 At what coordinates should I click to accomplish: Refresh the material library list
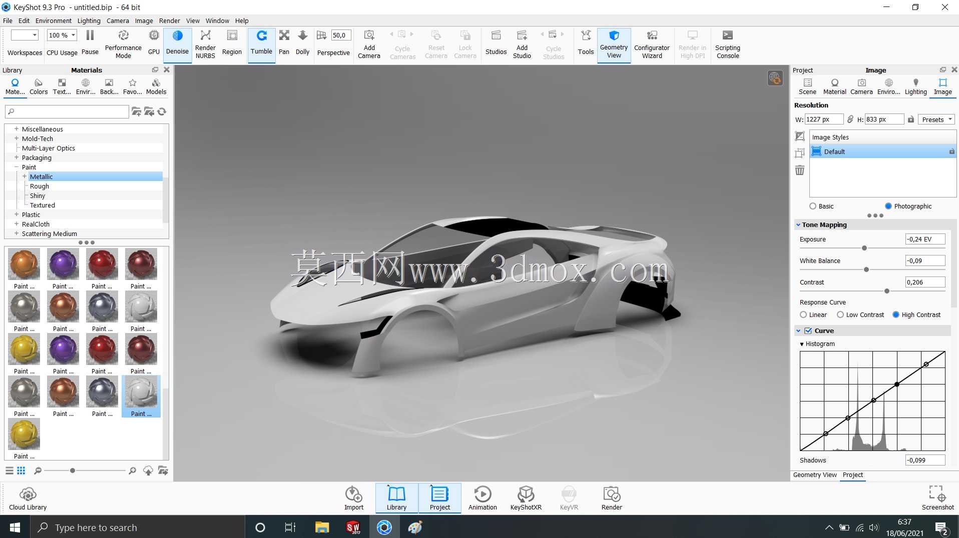point(162,111)
